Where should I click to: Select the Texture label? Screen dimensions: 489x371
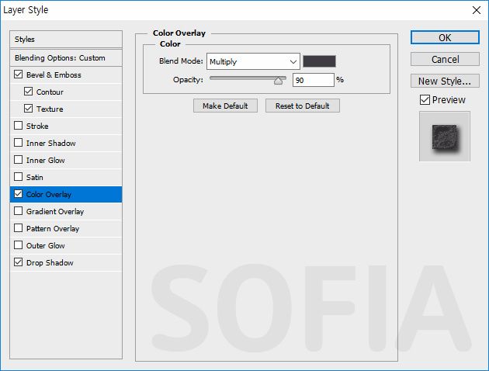50,109
